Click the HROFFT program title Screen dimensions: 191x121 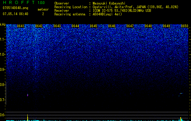[19, 2]
